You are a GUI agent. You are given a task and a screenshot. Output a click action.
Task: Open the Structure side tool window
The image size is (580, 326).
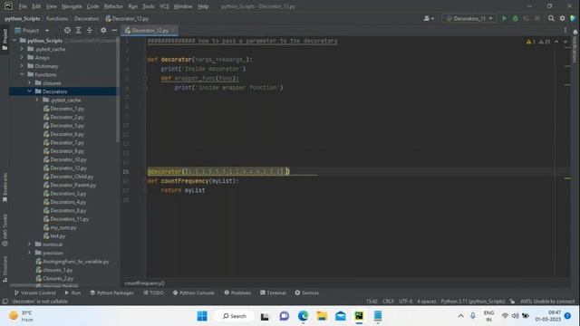point(5,270)
